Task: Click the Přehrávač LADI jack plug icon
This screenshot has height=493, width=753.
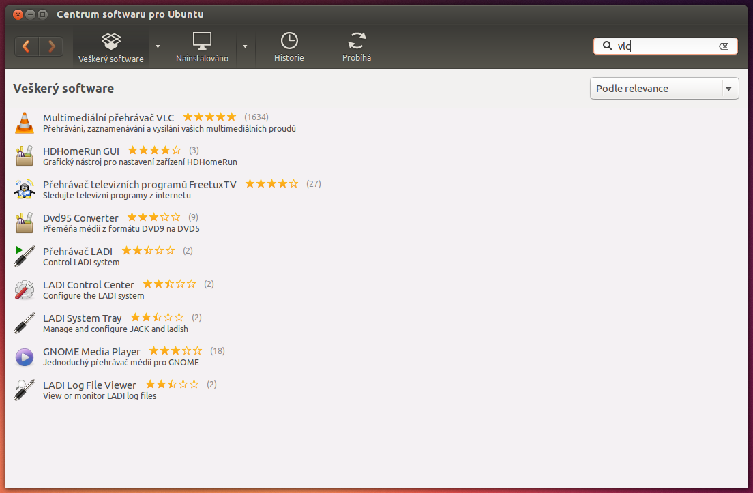Action: point(24,256)
